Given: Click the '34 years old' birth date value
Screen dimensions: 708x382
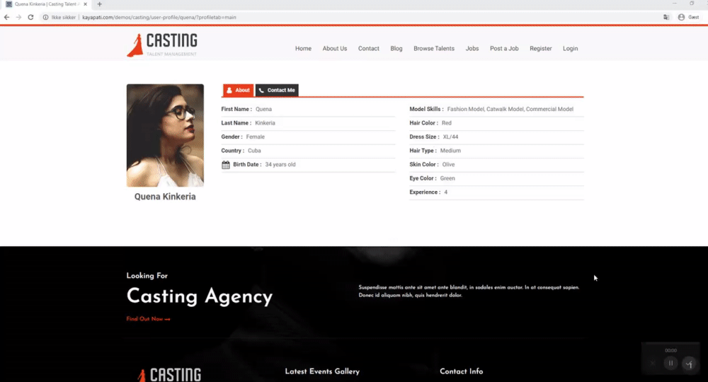Looking at the screenshot, I should click(280, 165).
